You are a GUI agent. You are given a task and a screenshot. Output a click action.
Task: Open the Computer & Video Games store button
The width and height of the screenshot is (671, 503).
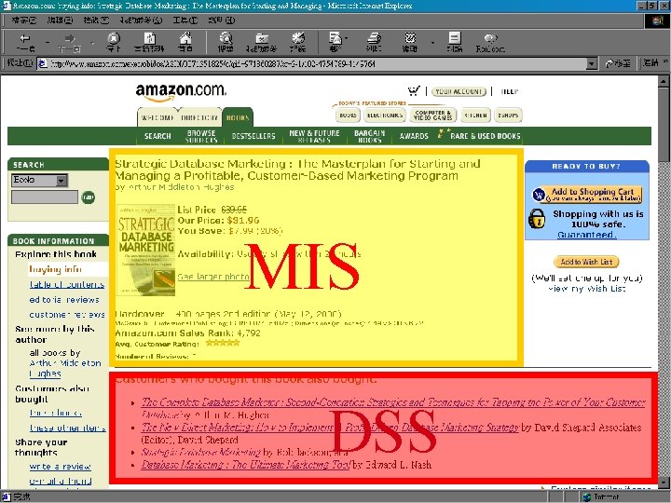pyautogui.click(x=432, y=116)
